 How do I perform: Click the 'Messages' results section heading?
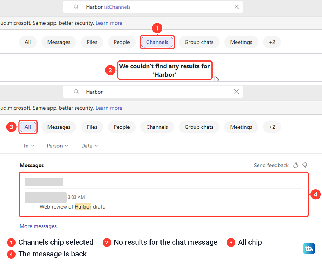(32, 165)
